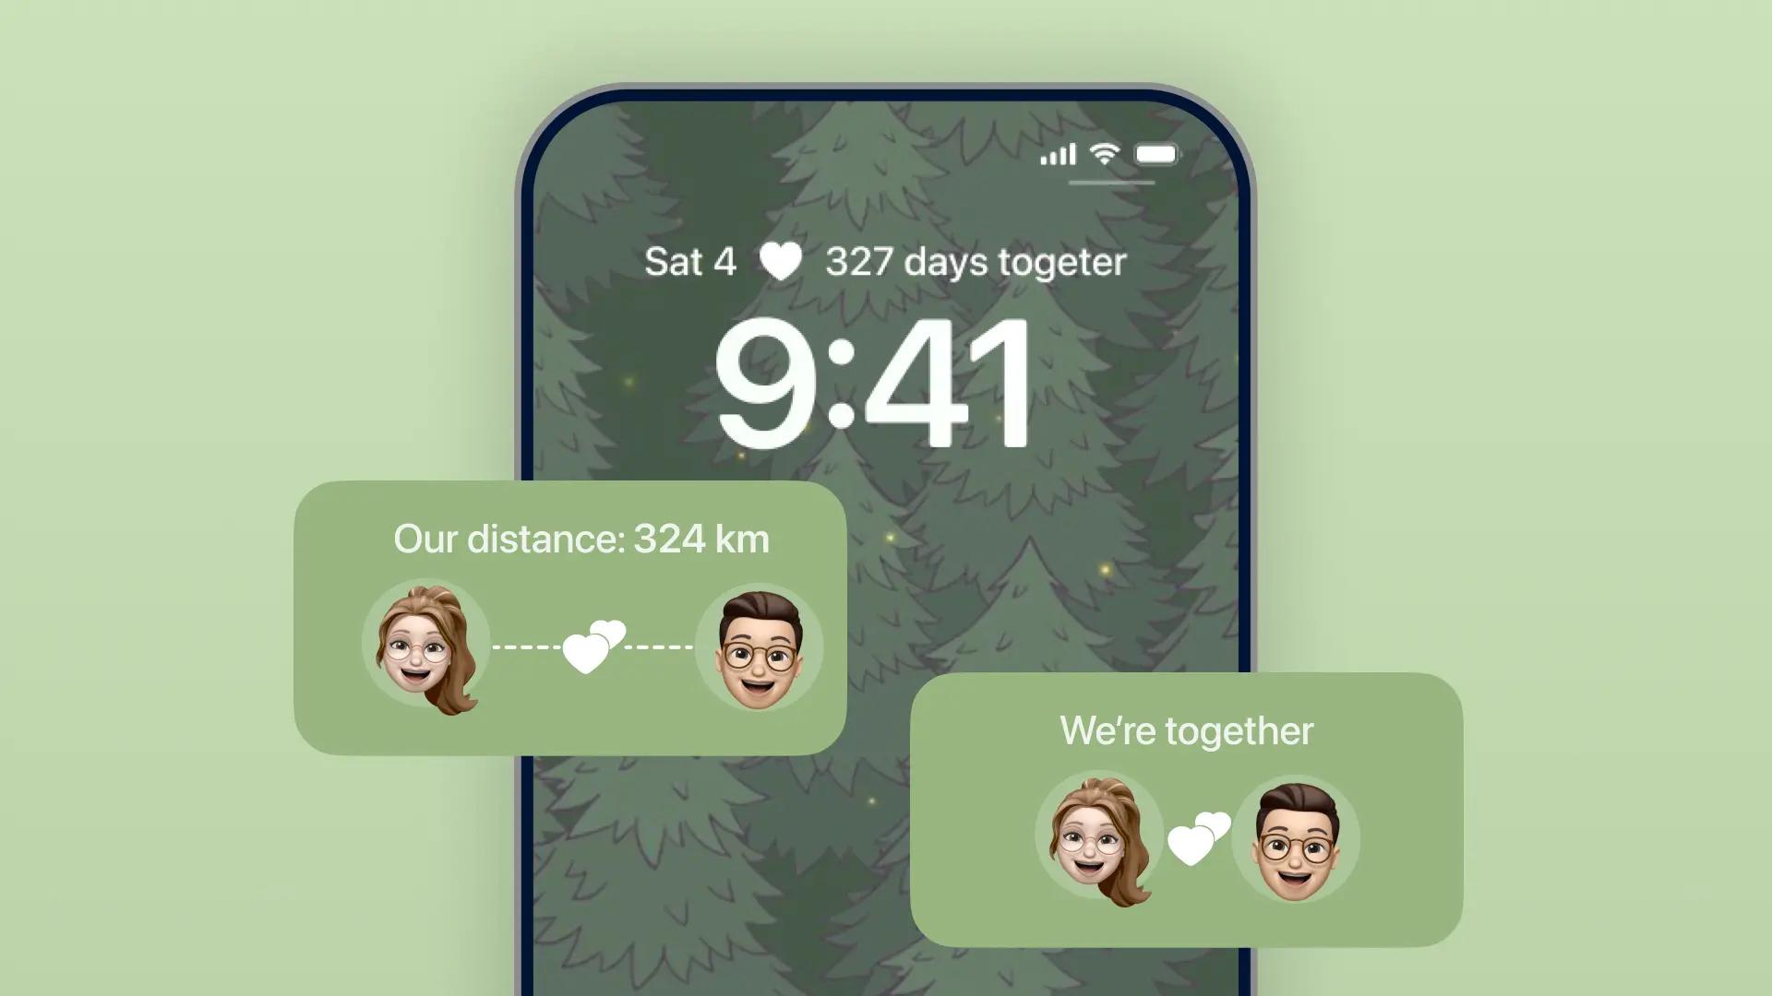Viewport: 1772px width, 996px height.
Task: Select the female Memoji avatar icon
Action: pyautogui.click(x=427, y=645)
